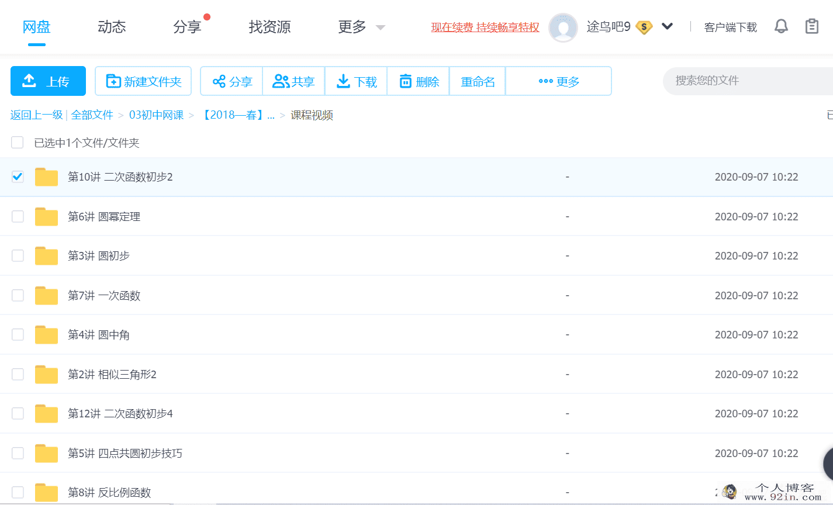Click the 共享 toolbar button
The height and width of the screenshot is (505, 833).
coord(294,81)
